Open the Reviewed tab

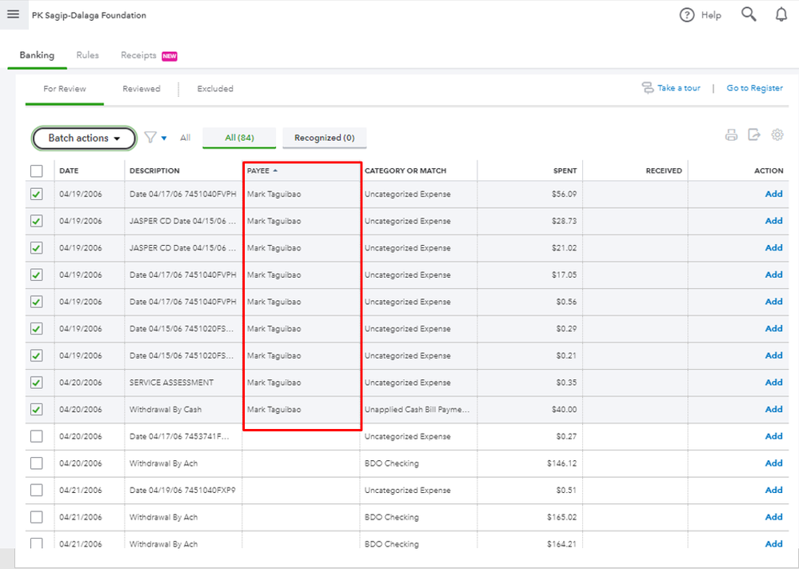pos(142,89)
